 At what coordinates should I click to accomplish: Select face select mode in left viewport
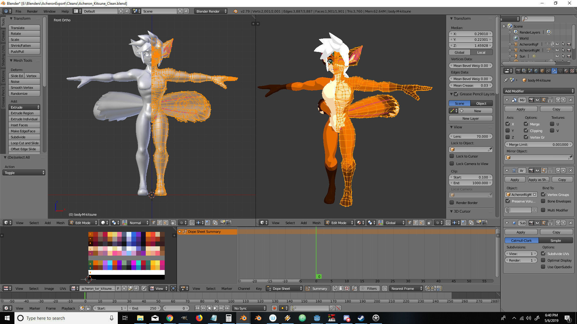click(x=165, y=223)
